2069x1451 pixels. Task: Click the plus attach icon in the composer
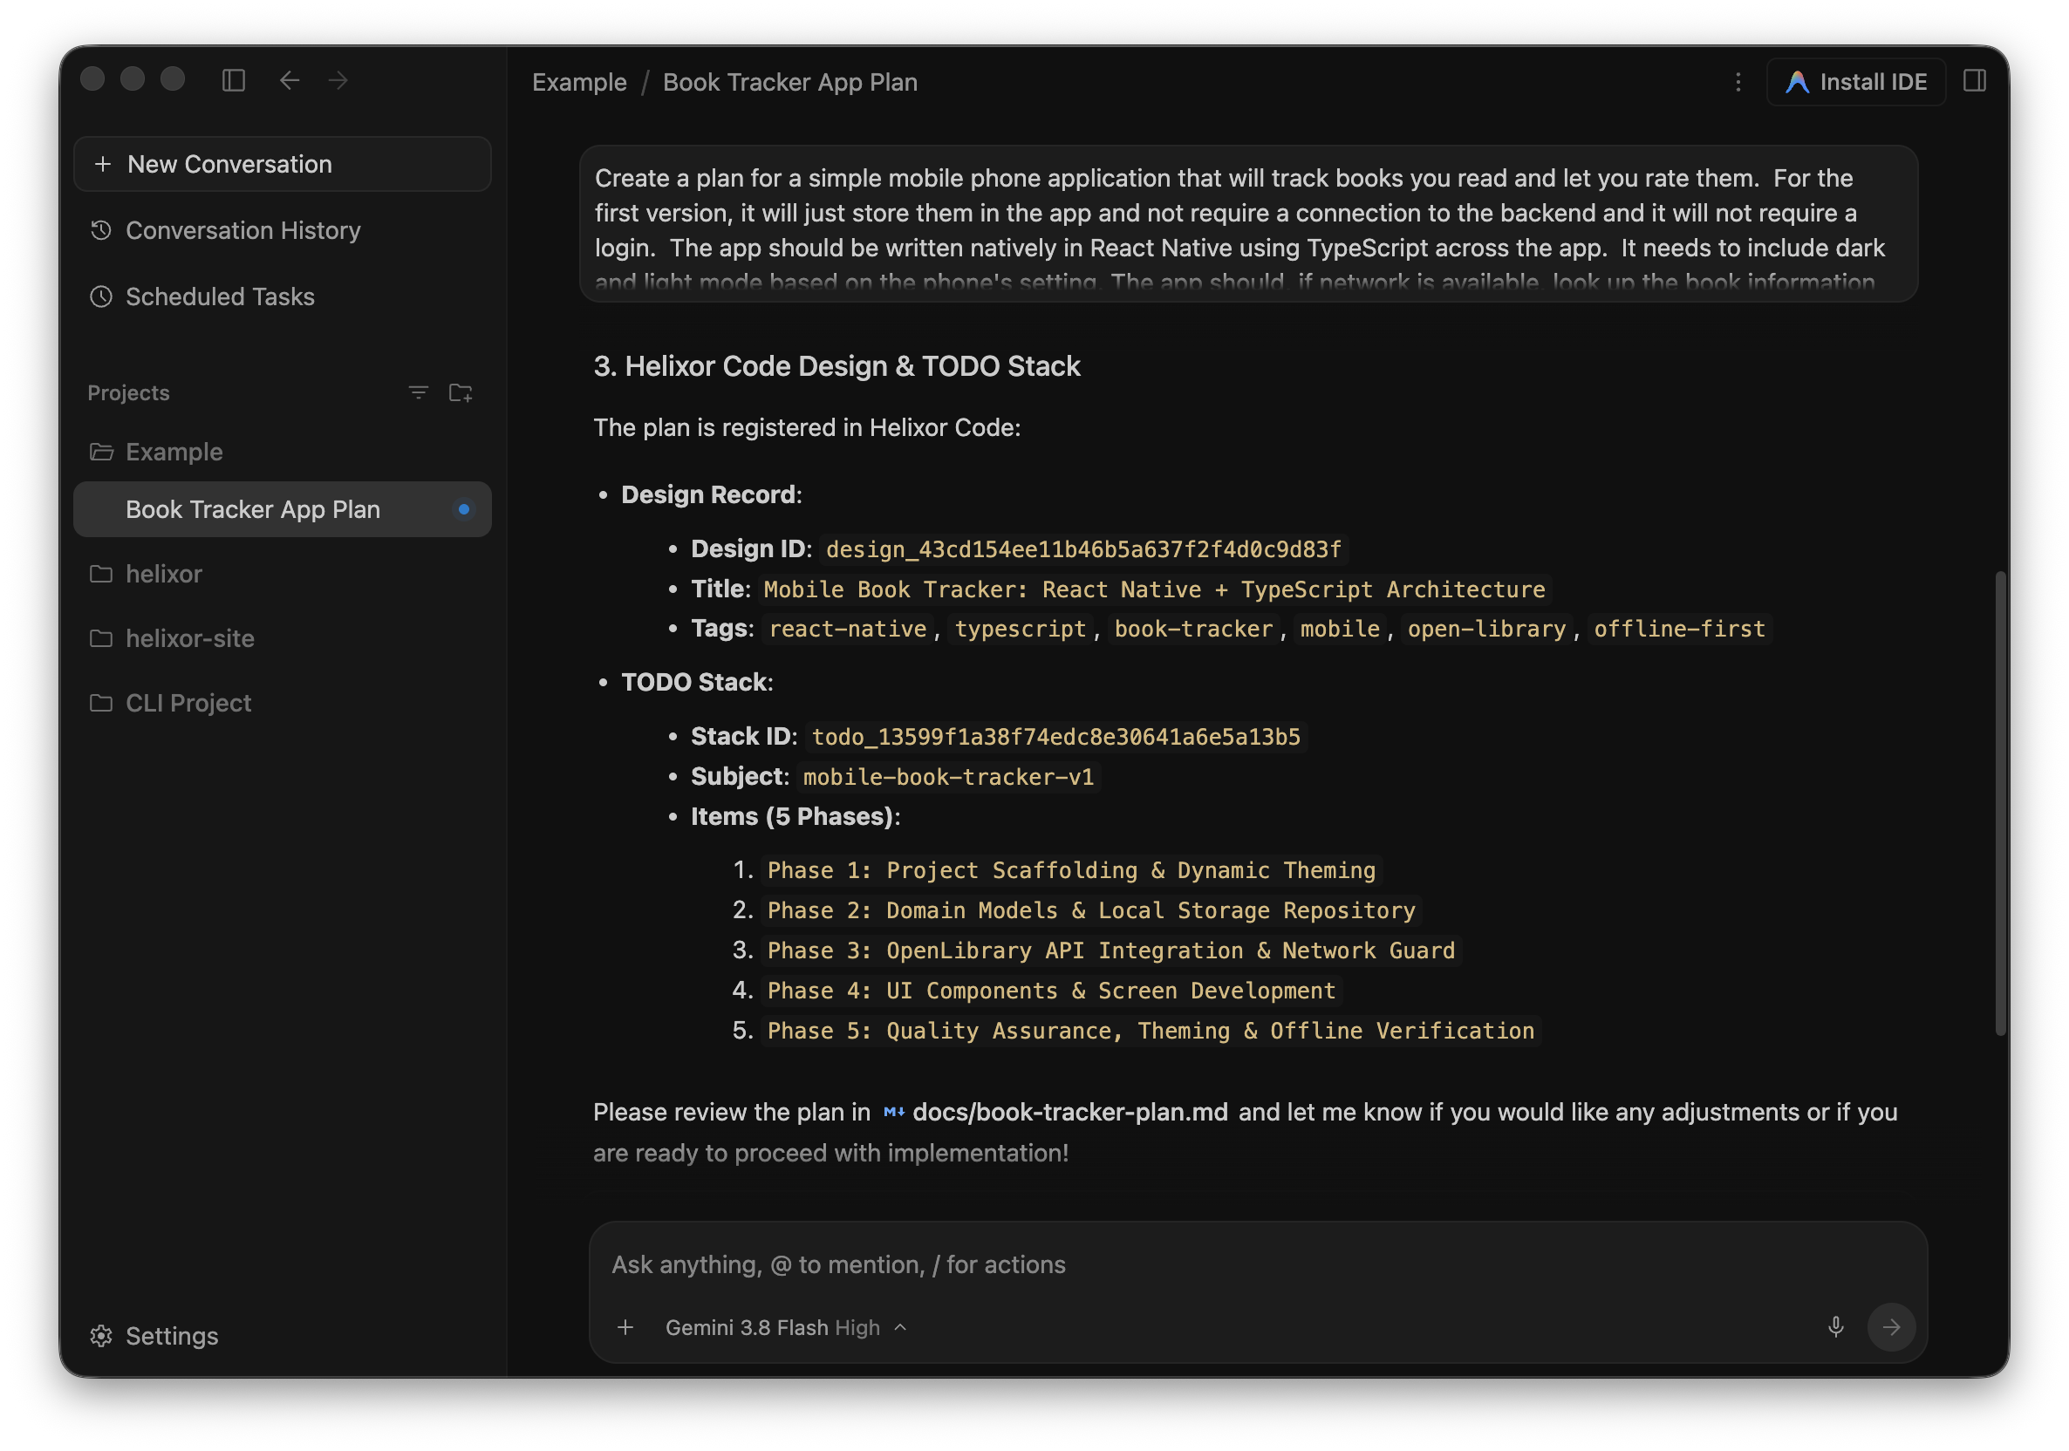(x=625, y=1327)
